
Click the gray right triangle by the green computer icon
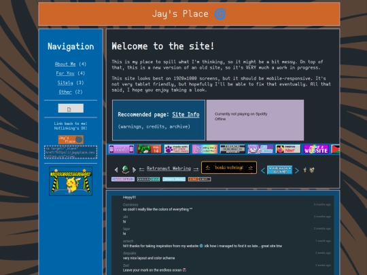134,170
